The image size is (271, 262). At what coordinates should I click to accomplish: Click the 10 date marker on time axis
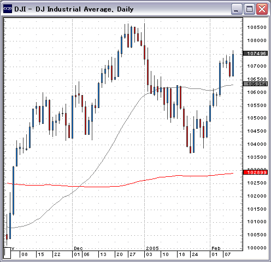click(x=166, y=254)
